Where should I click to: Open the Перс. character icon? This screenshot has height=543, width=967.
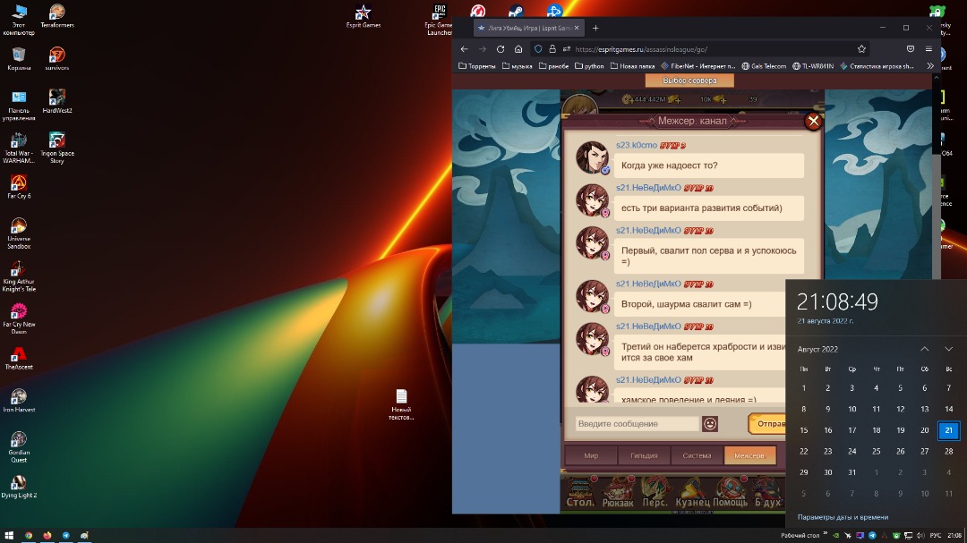655,493
